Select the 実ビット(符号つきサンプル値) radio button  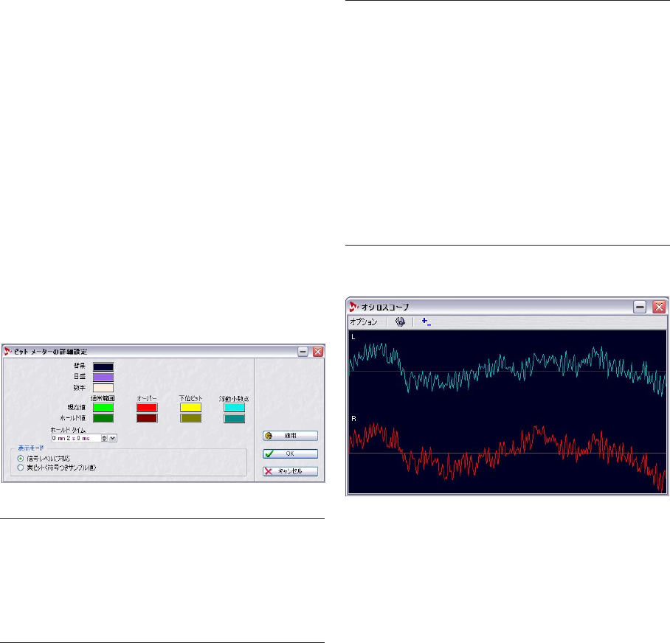(x=21, y=468)
